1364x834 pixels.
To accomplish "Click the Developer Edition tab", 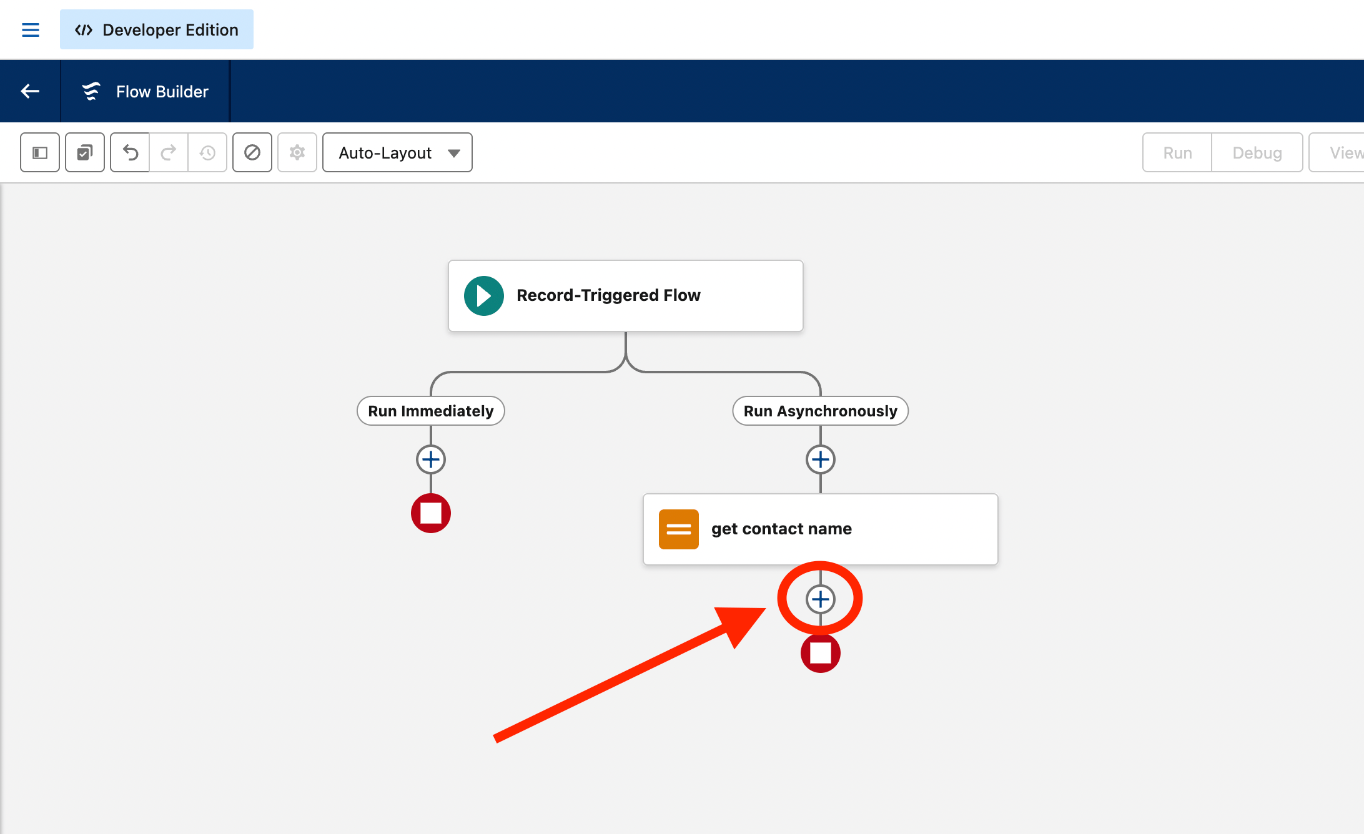I will click(156, 29).
